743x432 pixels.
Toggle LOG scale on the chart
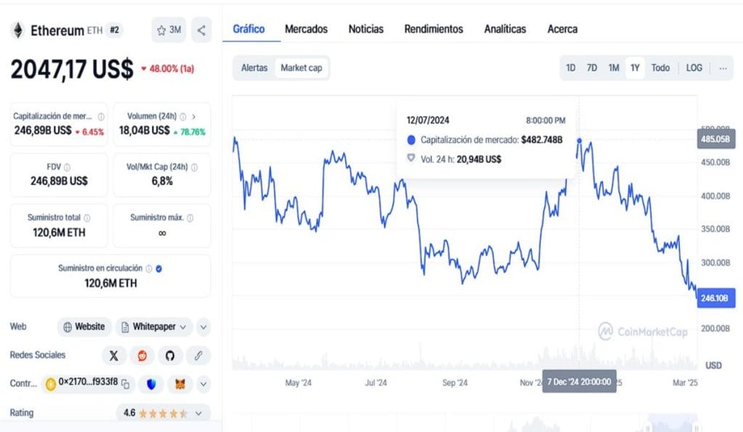(694, 68)
